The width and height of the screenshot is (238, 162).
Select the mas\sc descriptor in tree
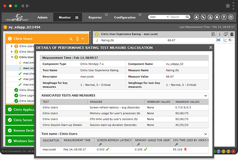29,68
